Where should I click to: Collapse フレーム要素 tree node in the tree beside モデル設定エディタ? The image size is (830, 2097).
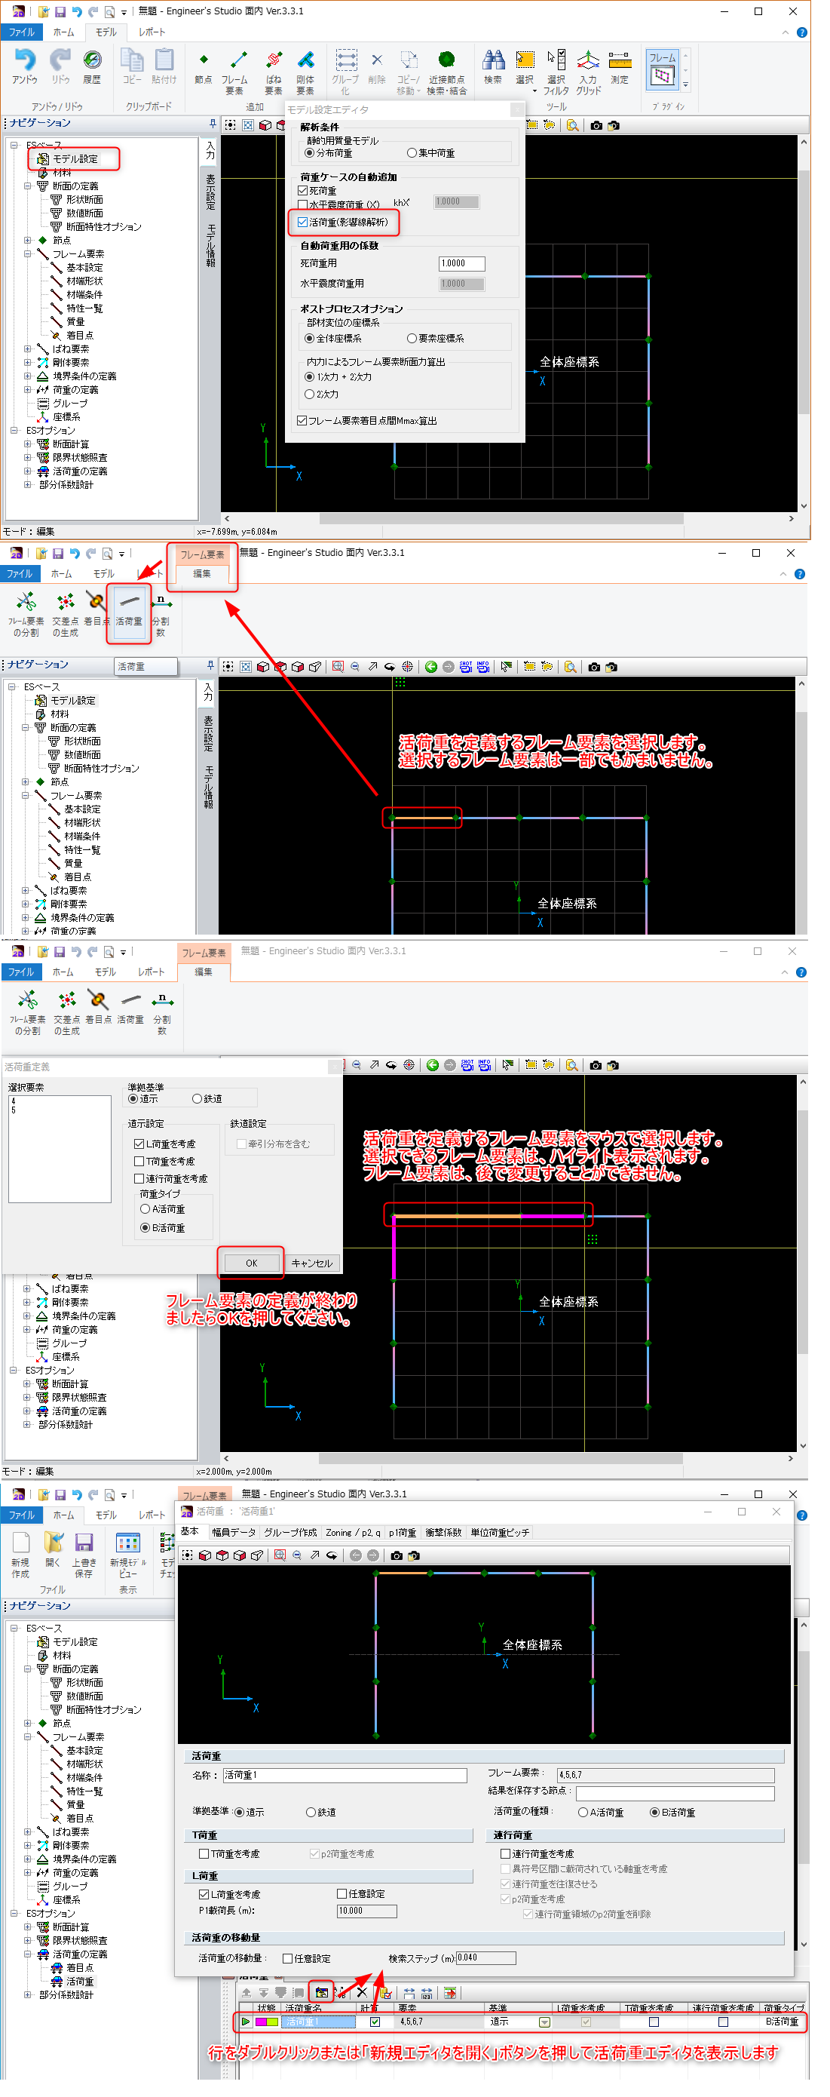tap(28, 254)
